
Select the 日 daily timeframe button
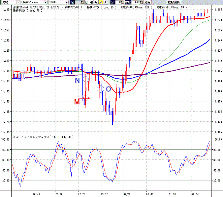click(86, 2)
